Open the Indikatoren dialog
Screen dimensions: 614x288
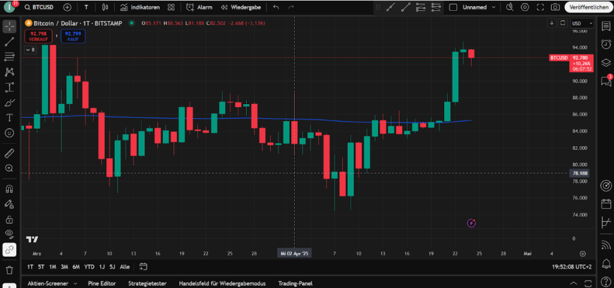140,7
